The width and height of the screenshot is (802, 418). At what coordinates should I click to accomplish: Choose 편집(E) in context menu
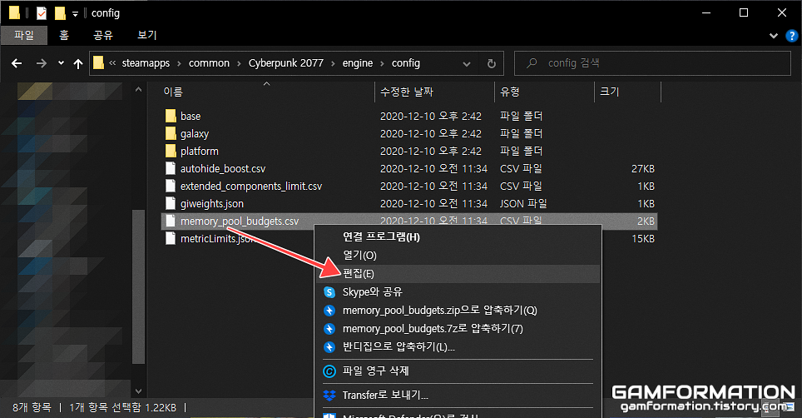coord(458,274)
